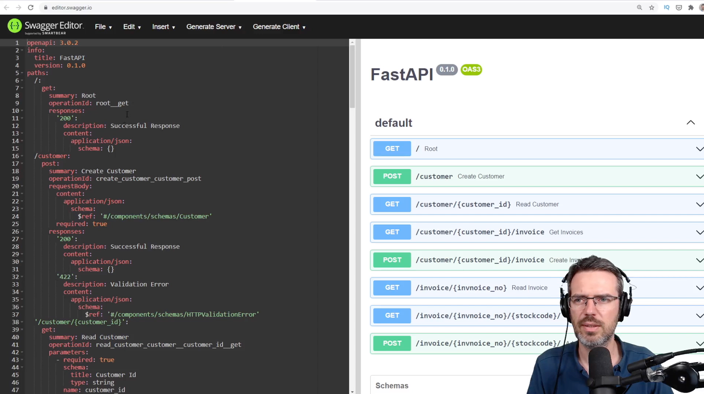Image resolution: width=704 pixels, height=394 pixels.
Task: Open the Edit menu
Action: point(132,27)
